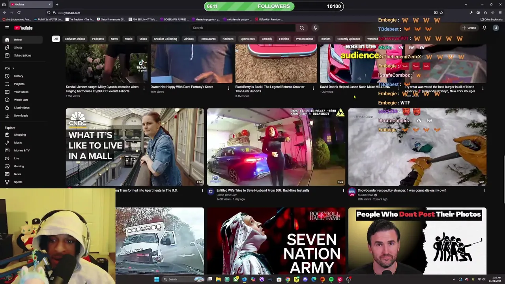Open 'Entitled Wife Tries to Save Husband' title
Image resolution: width=505 pixels, height=284 pixels.
pyautogui.click(x=263, y=191)
